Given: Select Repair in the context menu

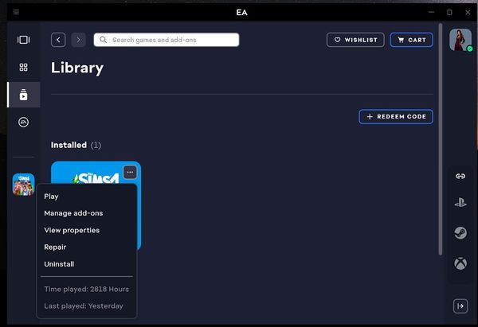Looking at the screenshot, I should tap(55, 247).
